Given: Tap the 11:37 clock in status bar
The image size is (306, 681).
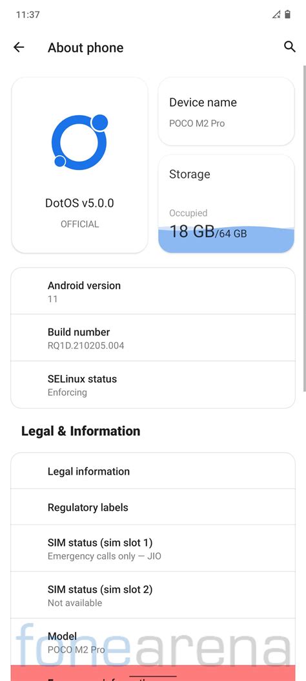Looking at the screenshot, I should (x=28, y=15).
